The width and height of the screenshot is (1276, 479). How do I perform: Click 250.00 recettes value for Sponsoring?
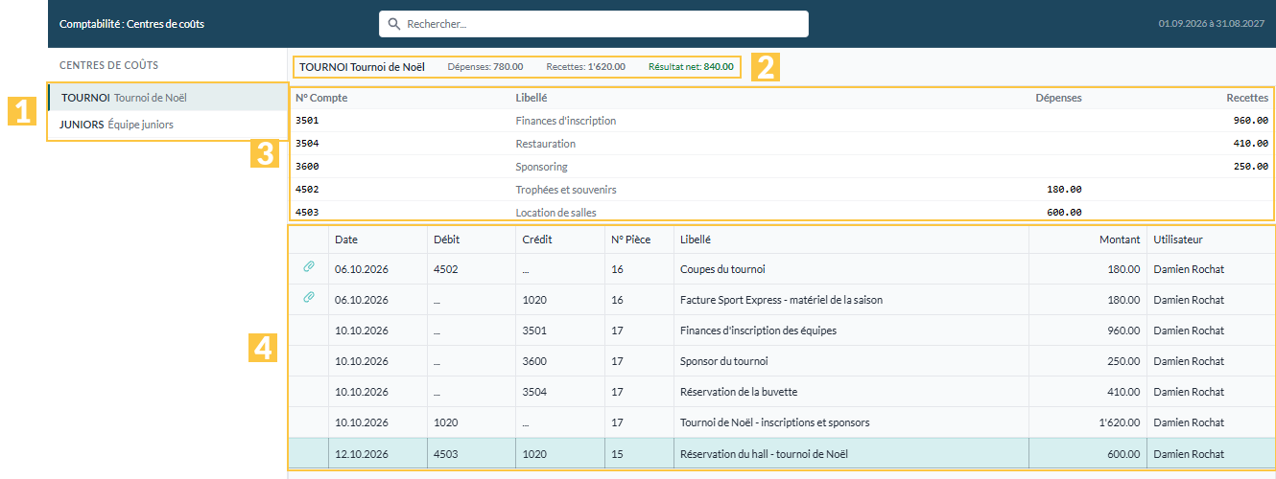(1251, 167)
